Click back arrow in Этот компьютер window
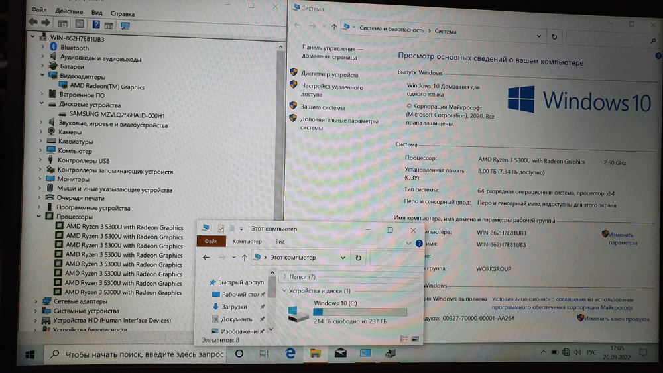The width and height of the screenshot is (663, 373). pos(206,257)
